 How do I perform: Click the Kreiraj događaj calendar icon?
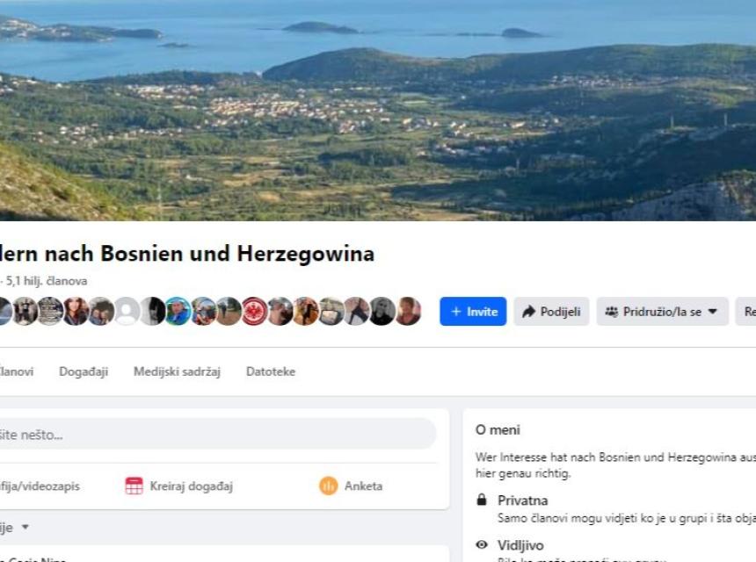134,486
